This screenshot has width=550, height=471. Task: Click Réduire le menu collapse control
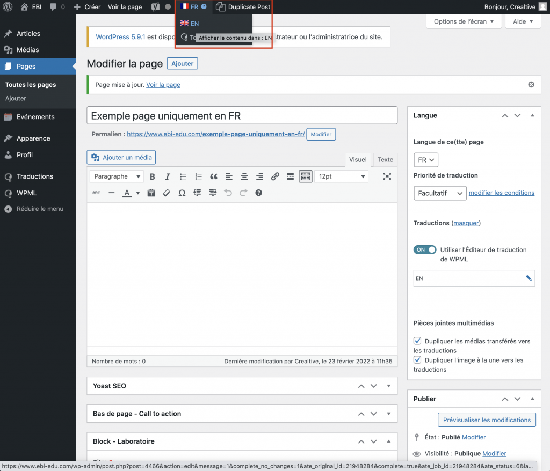(34, 209)
